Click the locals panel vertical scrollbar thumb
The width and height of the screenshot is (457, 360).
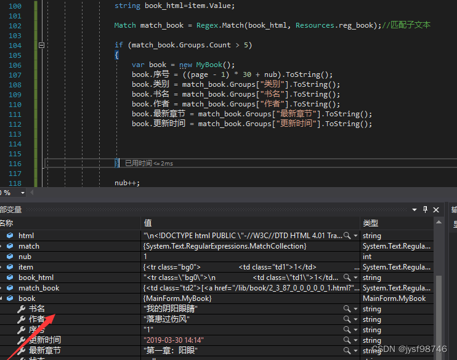pyautogui.click(x=439, y=316)
